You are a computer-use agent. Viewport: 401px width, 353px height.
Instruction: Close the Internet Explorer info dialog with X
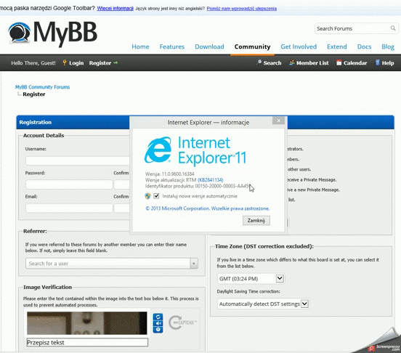tap(278, 121)
